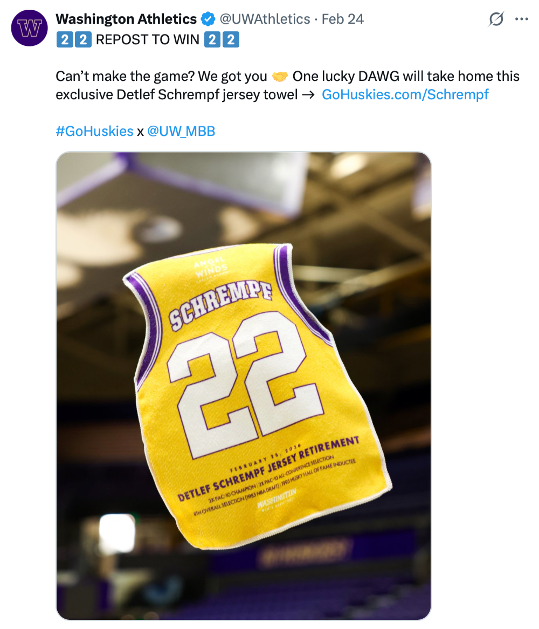The height and width of the screenshot is (629, 539).
Task: Open the three-dot More options menu
Action: [521, 19]
